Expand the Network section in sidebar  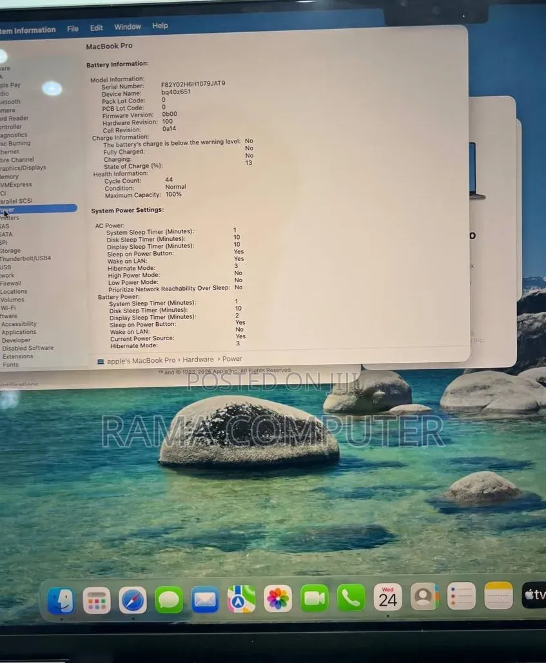click(7, 275)
